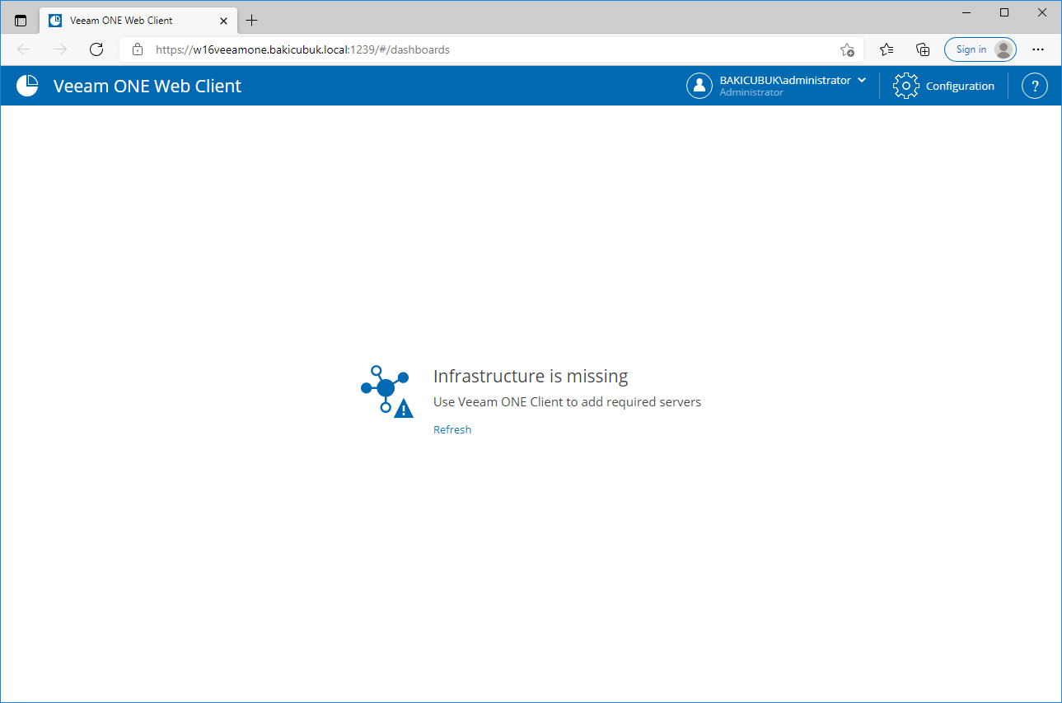Open the Favorites list icon
The width and height of the screenshot is (1062, 703).
pyautogui.click(x=887, y=49)
